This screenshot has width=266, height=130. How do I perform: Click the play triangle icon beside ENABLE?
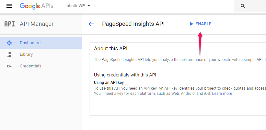point(191,24)
